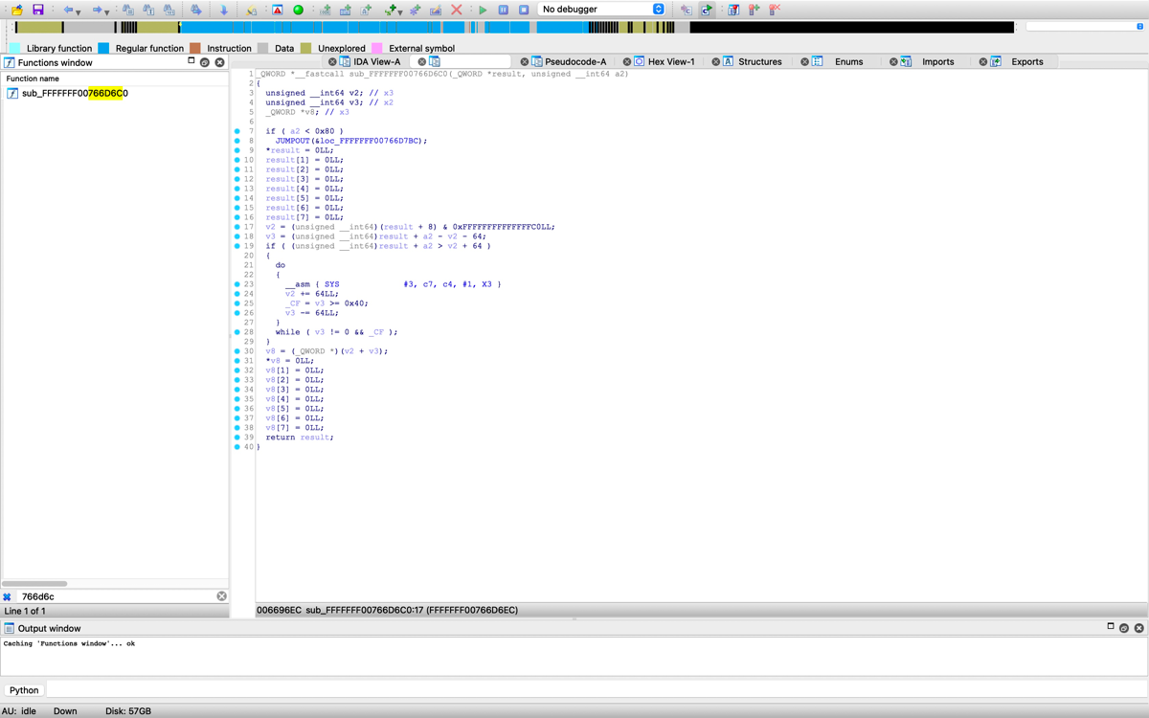Click the v2 += 64LL line

point(311,294)
